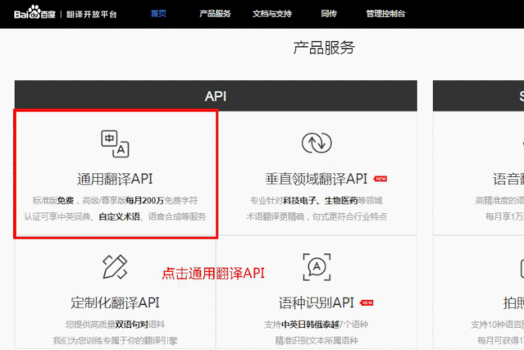Click text 专业针对科技电子、生物医药等领域
This screenshot has width=524, height=350.
[317, 200]
